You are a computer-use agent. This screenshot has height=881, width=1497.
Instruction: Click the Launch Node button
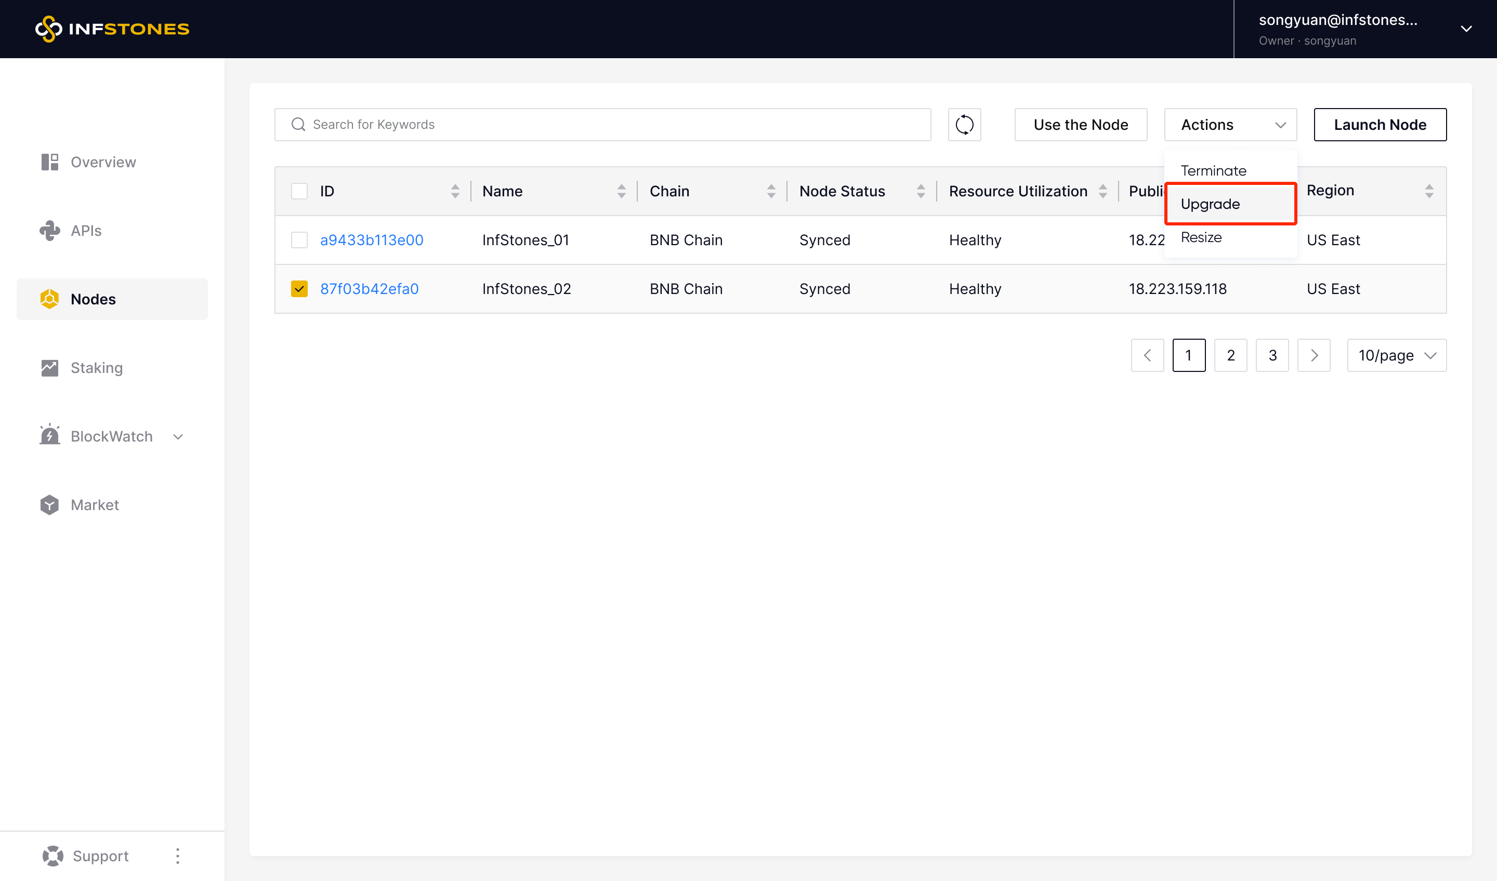click(1380, 125)
